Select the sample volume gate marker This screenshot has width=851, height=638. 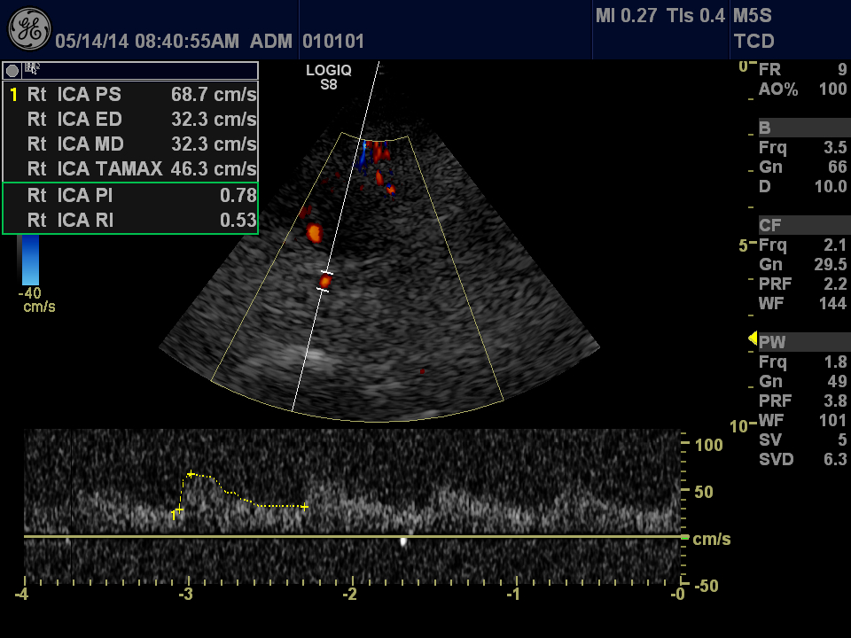(x=325, y=281)
